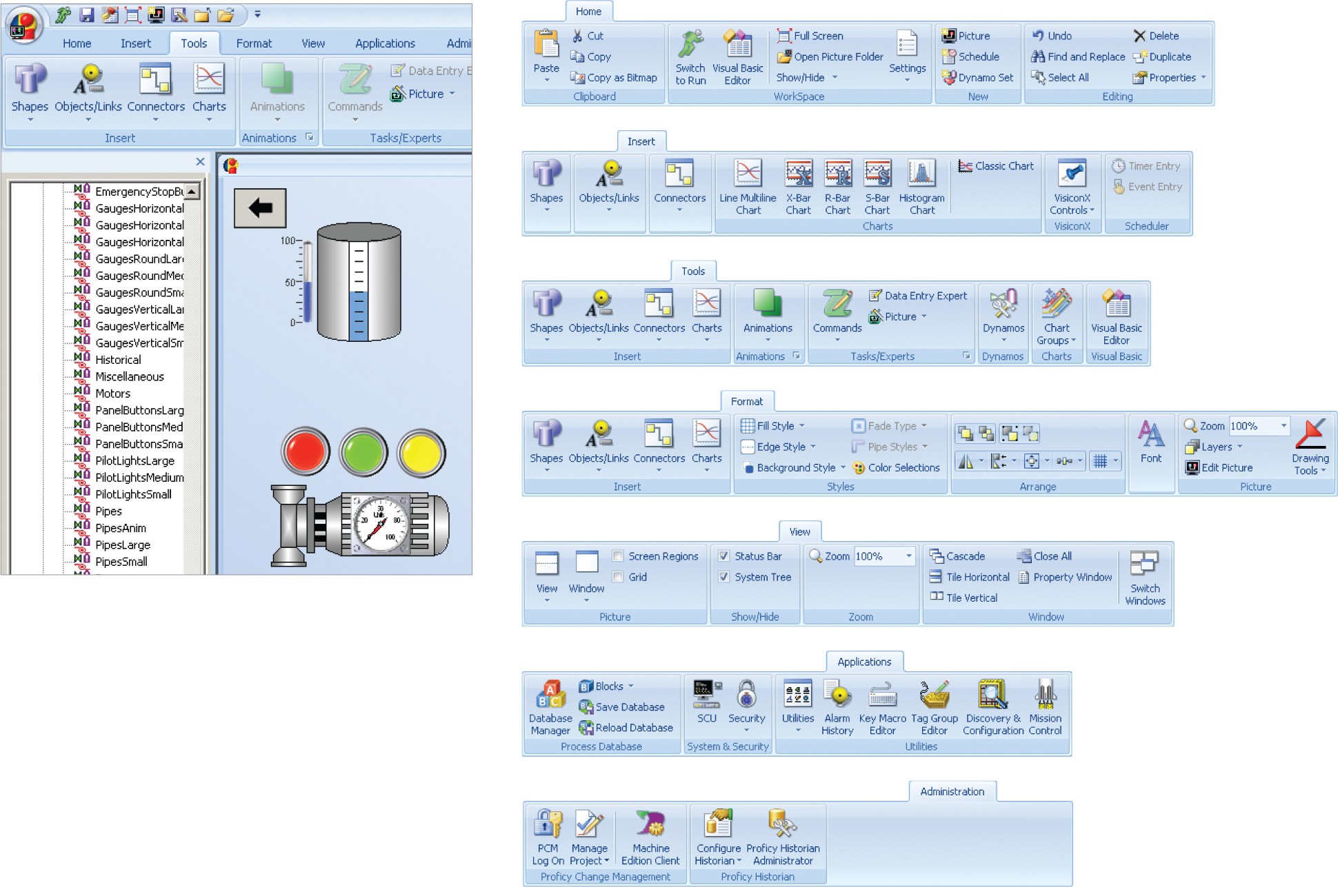
Task: Click Switch to Run icon
Action: point(690,43)
